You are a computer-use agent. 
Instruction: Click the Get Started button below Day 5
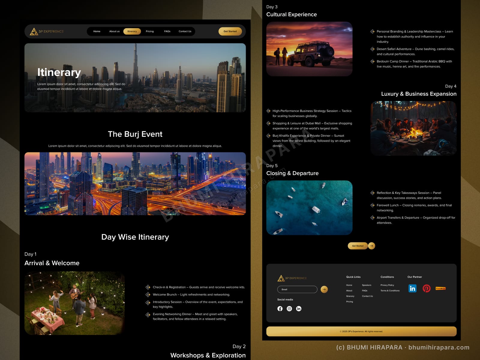coord(358,246)
